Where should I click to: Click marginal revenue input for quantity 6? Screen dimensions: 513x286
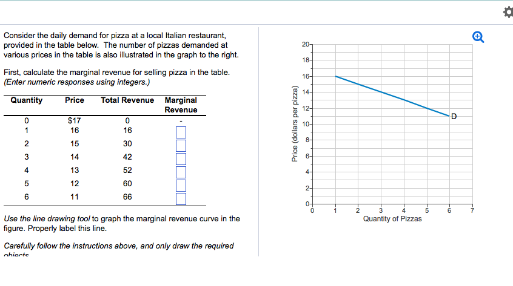tap(181, 198)
